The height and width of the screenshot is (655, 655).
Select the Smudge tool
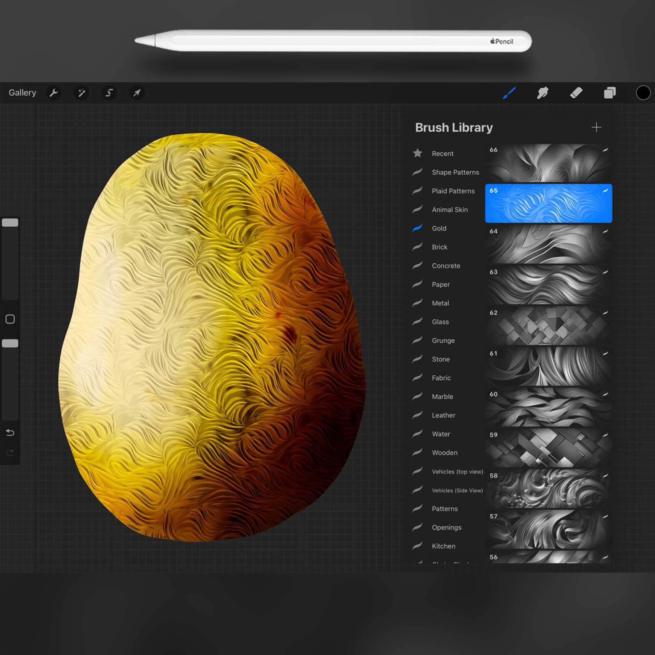click(542, 93)
